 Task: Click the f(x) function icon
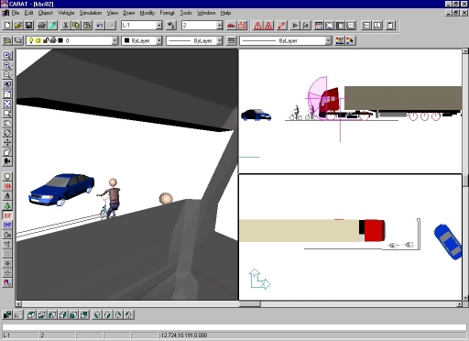coord(306,26)
